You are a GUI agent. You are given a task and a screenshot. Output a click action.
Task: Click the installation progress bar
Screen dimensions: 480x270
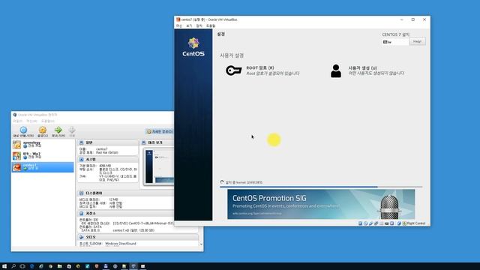(321, 187)
